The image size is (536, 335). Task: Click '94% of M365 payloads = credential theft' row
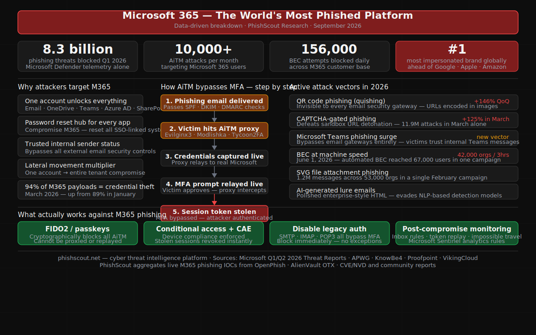[80, 190]
